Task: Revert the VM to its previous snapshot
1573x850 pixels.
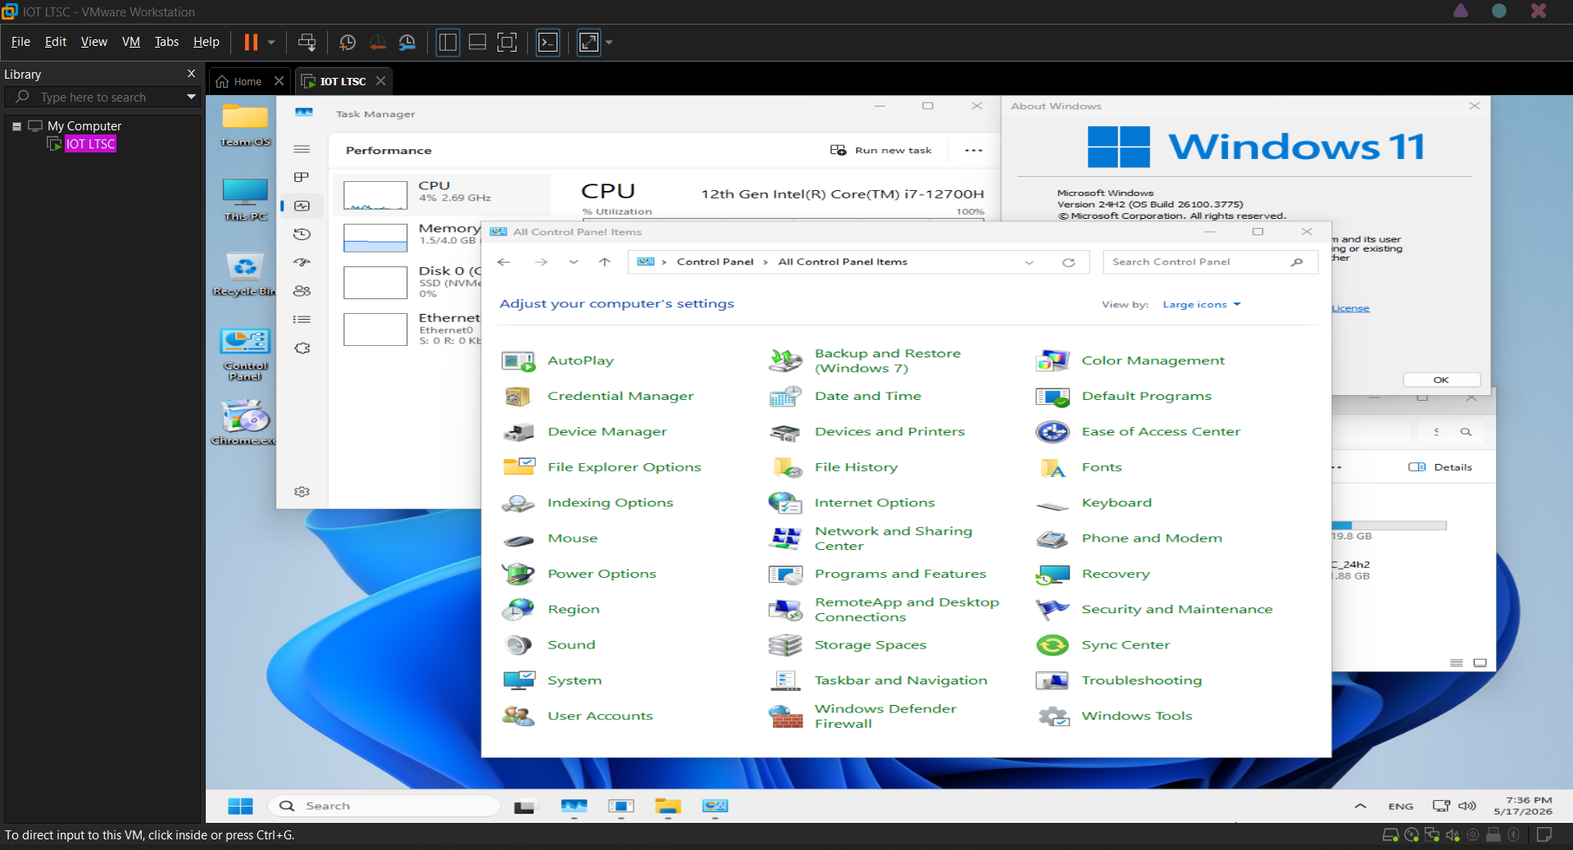Action: [x=377, y=42]
